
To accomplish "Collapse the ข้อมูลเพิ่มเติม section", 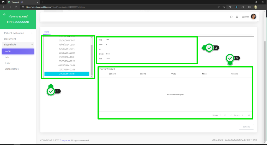I will point(18,45).
